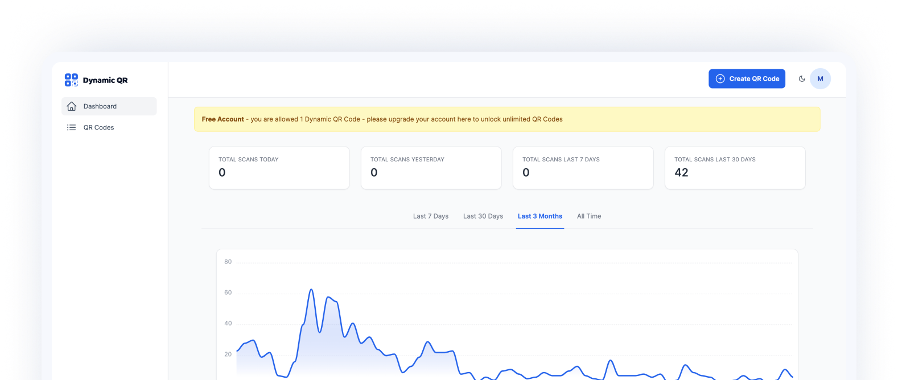Toggle dark mode with the moon icon

coord(802,79)
